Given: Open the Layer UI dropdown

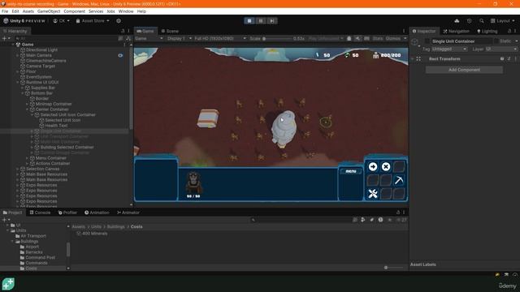Looking at the screenshot, I should pos(501,49).
